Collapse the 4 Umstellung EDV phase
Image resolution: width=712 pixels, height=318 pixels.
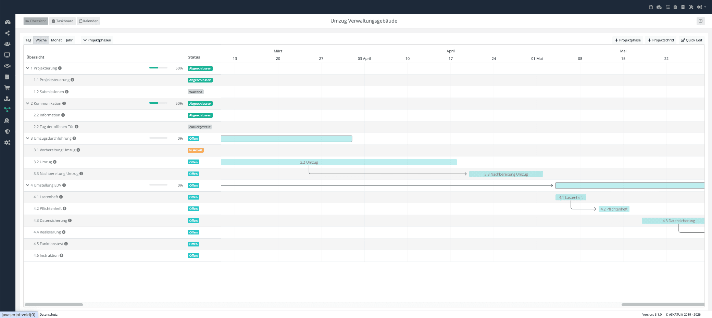[x=28, y=185]
